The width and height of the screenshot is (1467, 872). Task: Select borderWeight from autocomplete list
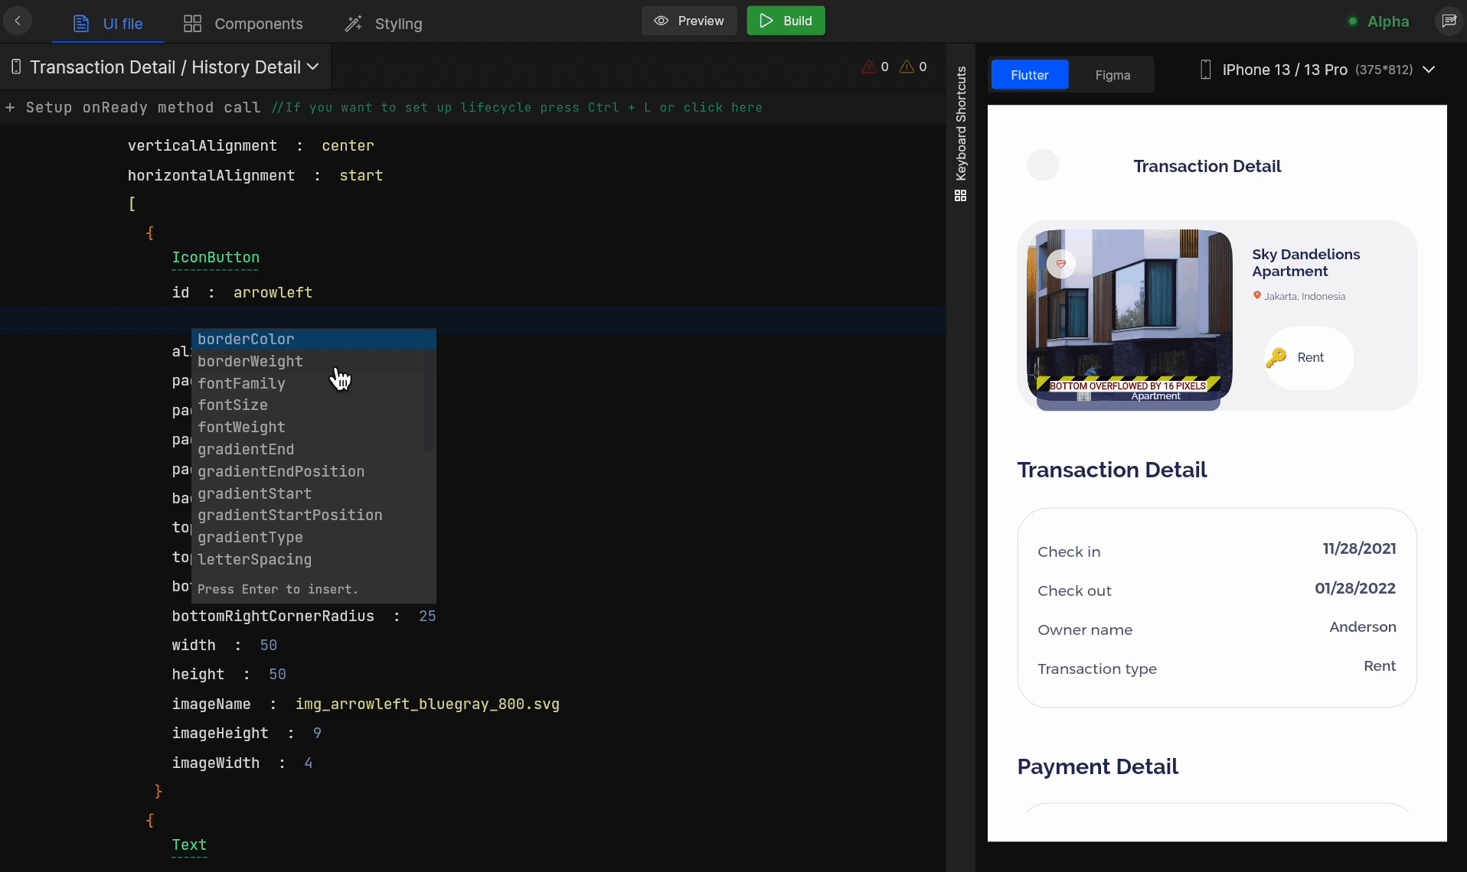coord(250,361)
